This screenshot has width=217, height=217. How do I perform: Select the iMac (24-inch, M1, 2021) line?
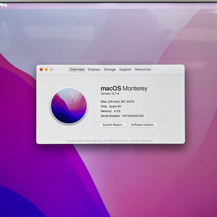click(117, 102)
